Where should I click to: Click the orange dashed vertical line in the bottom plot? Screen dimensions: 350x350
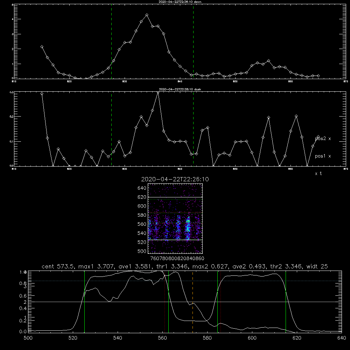point(192,302)
